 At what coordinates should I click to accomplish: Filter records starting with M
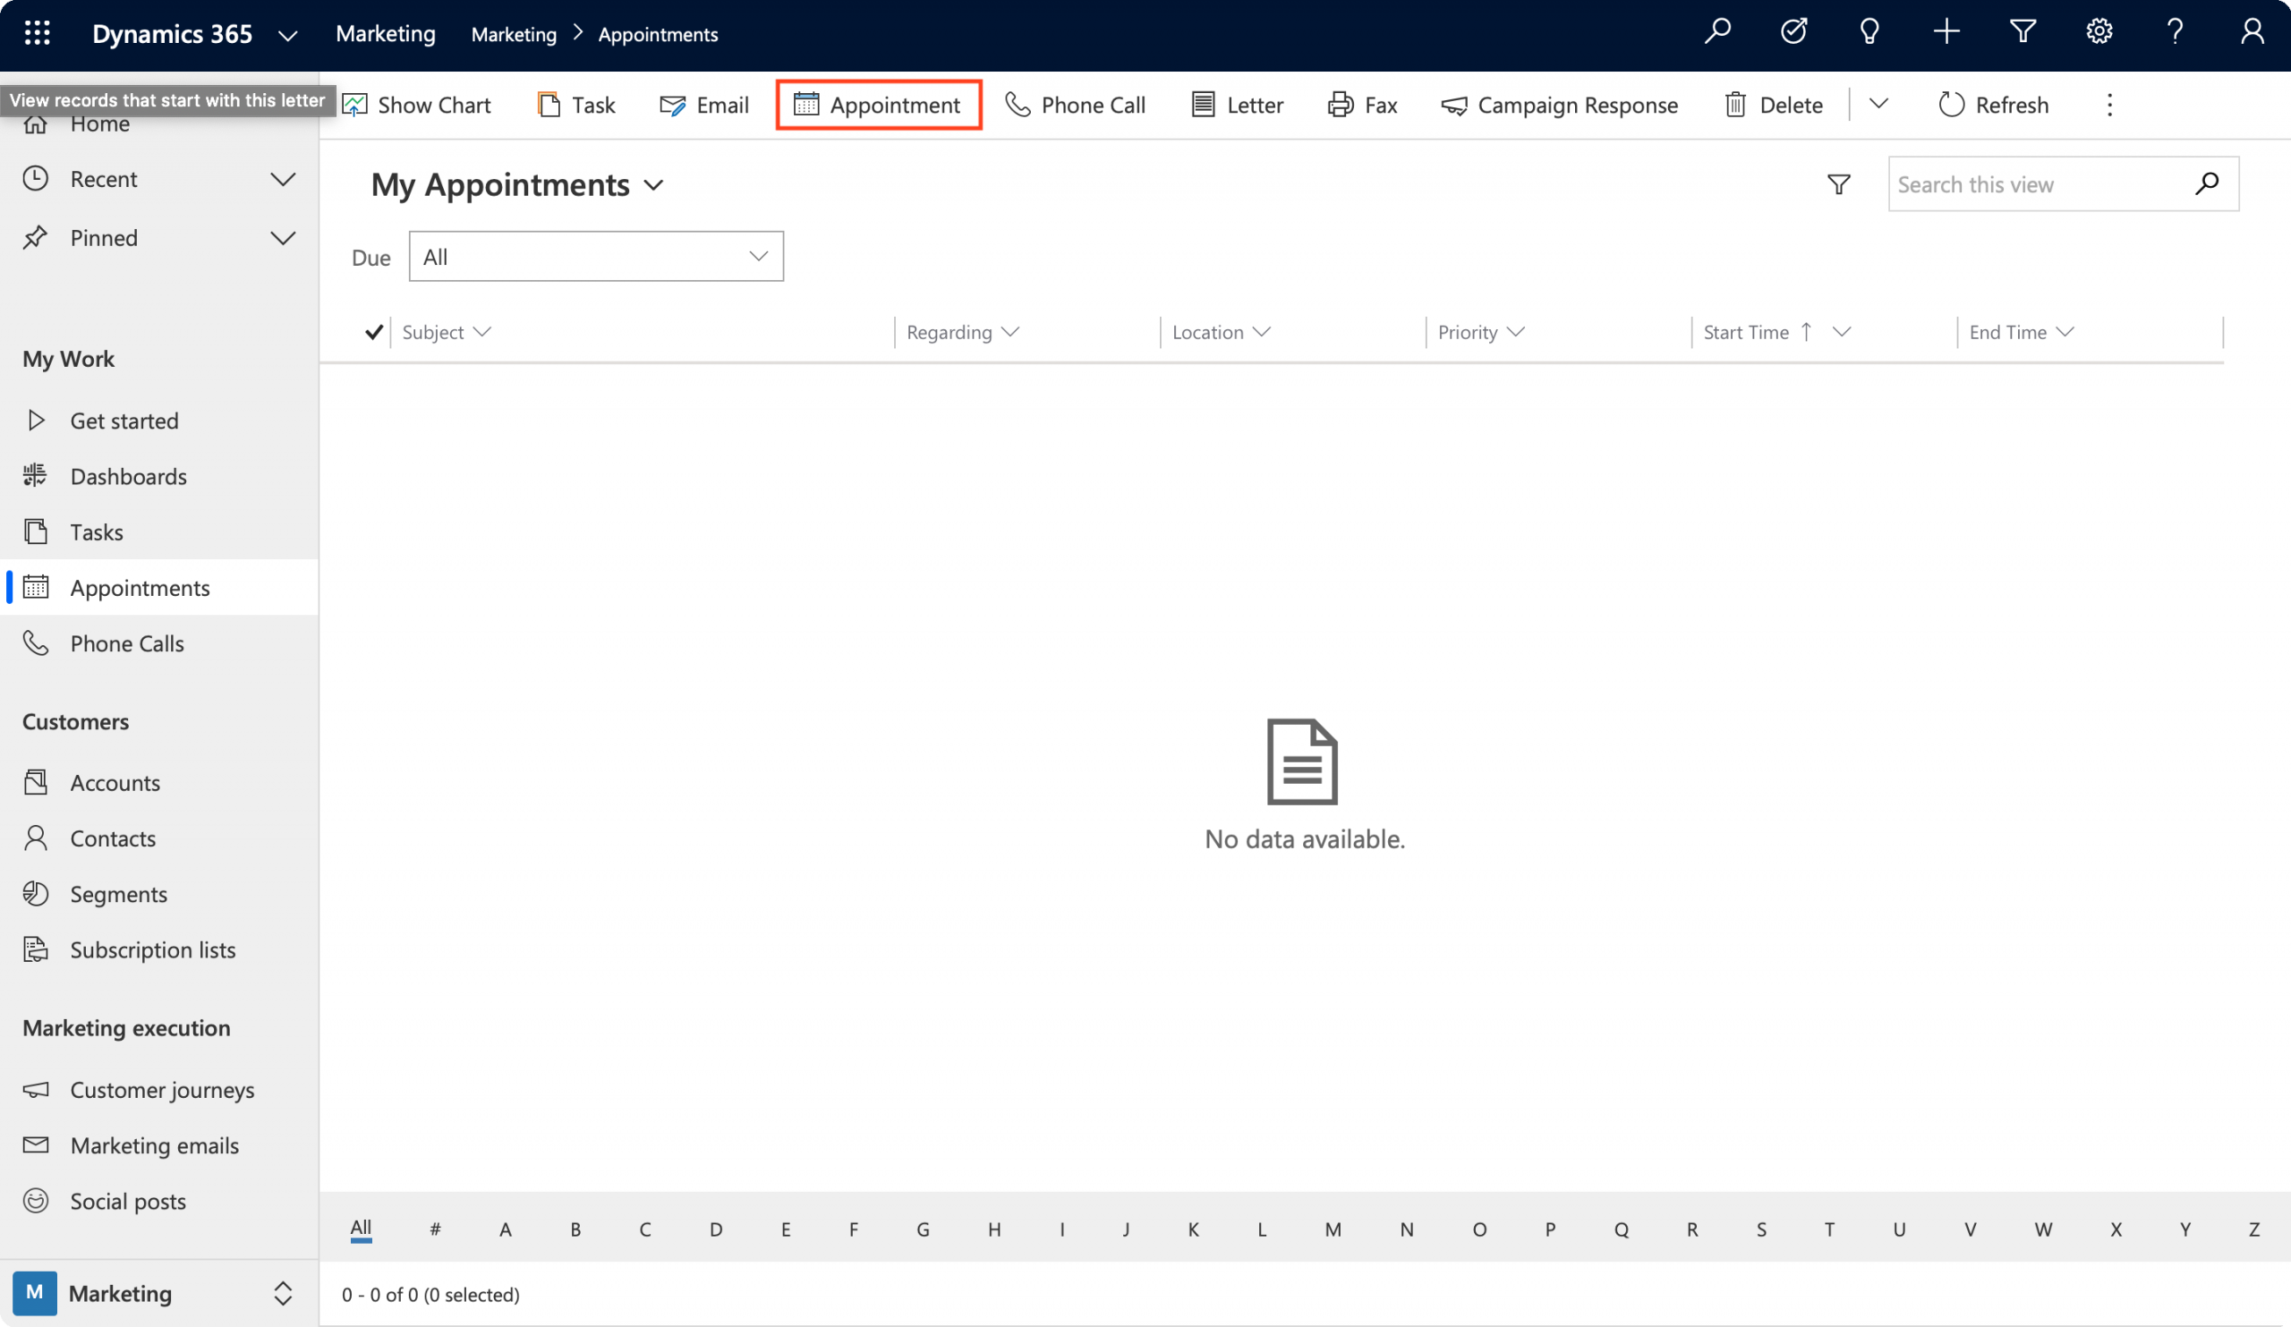[1333, 1229]
